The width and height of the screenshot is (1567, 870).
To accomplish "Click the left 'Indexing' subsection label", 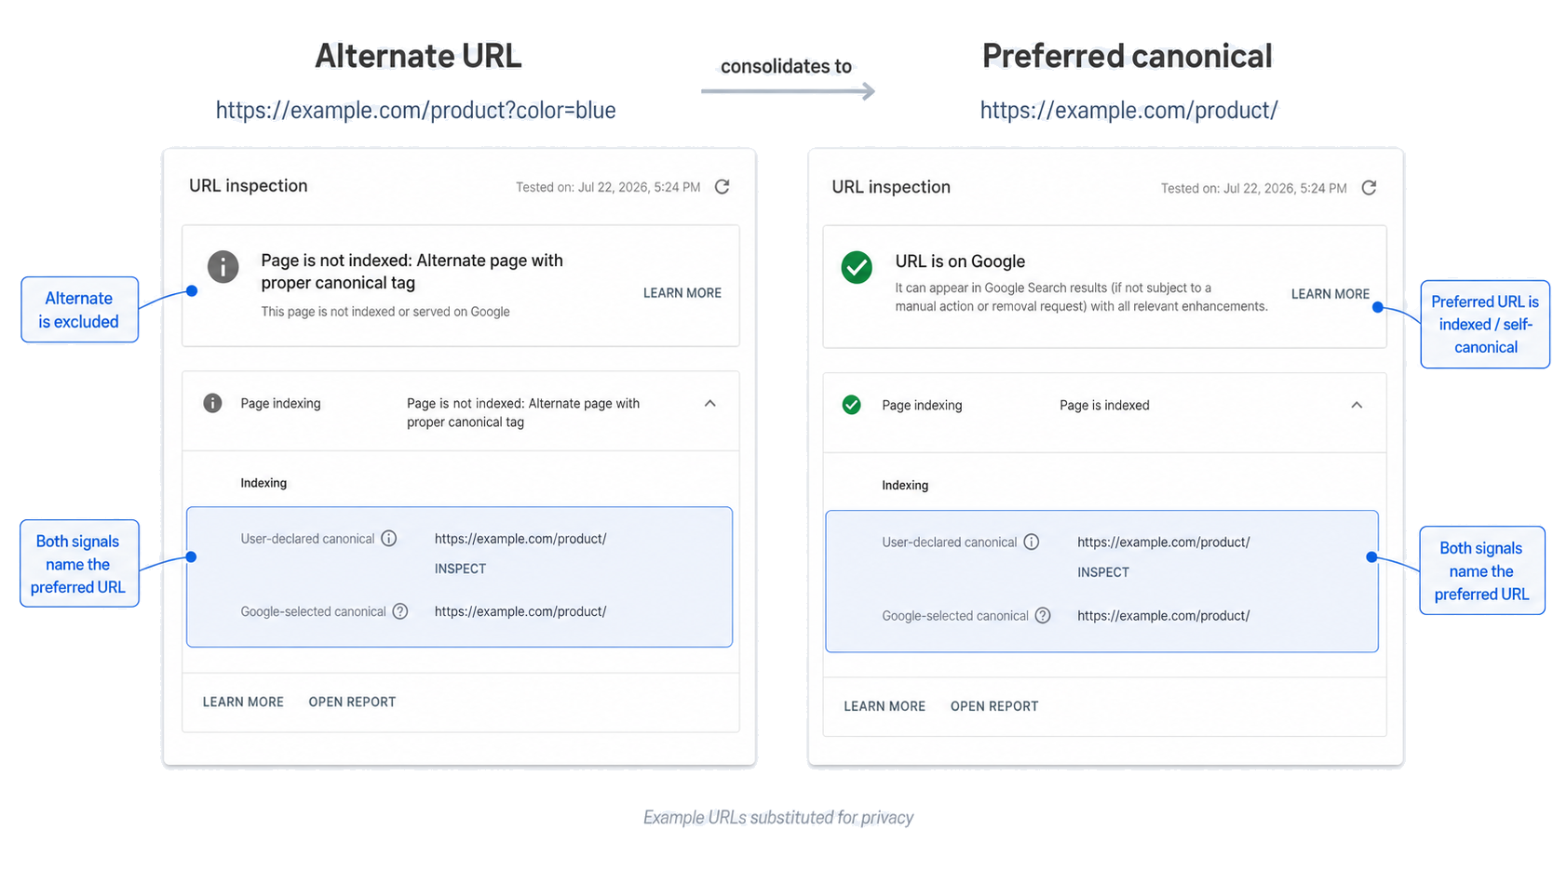I will coord(263,483).
